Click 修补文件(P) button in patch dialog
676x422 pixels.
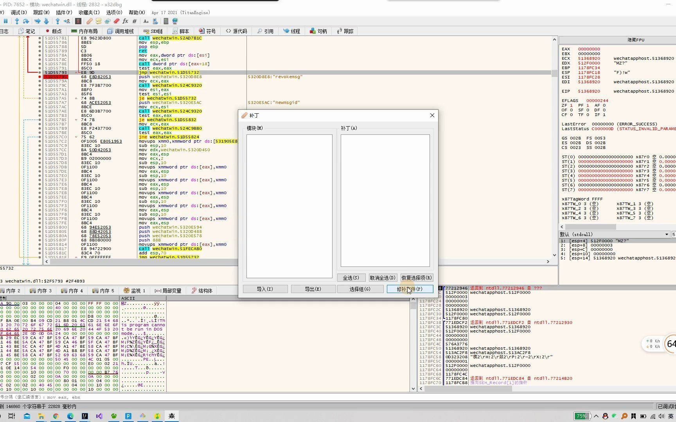tap(410, 289)
